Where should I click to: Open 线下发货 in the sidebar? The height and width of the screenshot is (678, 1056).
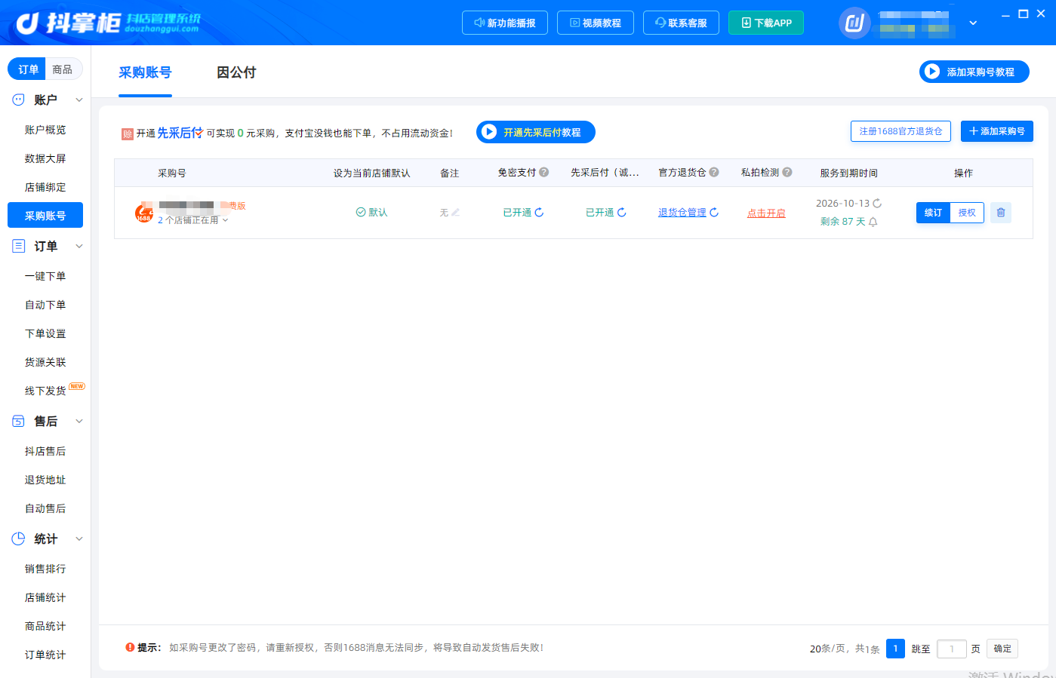pyautogui.click(x=45, y=391)
